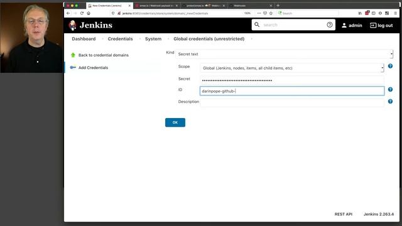Click the OK button

[175, 122]
